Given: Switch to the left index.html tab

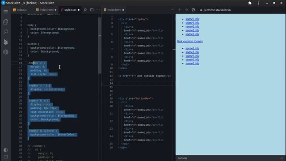Looking at the screenshot, I should pos(46,10).
